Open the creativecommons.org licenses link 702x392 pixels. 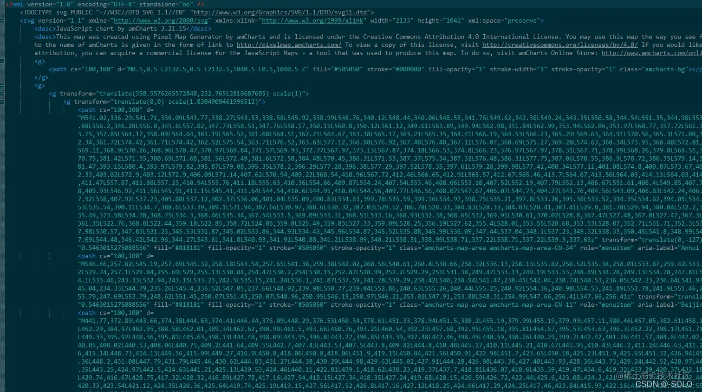(560, 45)
